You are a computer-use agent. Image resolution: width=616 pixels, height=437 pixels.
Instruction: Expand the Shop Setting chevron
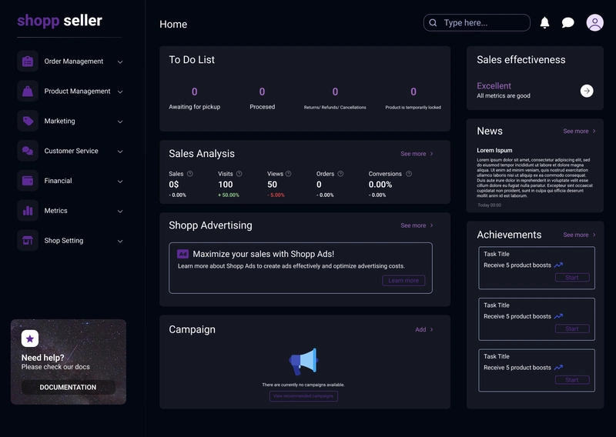pyautogui.click(x=120, y=241)
